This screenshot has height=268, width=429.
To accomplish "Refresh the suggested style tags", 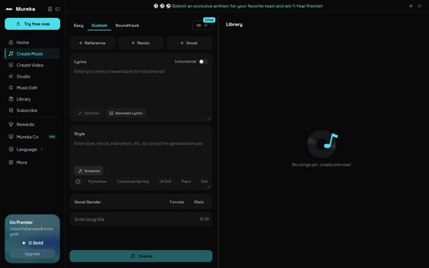I will [x=78, y=181].
